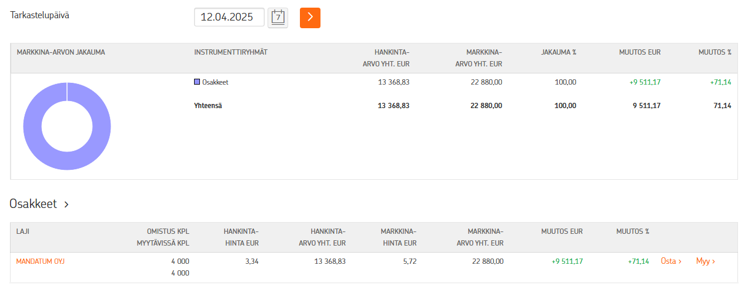Click Myy to sell Mandatum shares

pyautogui.click(x=705, y=261)
